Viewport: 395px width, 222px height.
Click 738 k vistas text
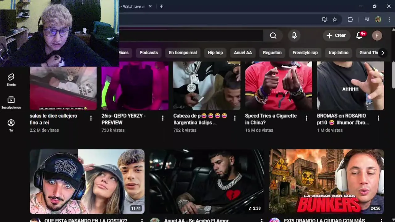point(113,130)
